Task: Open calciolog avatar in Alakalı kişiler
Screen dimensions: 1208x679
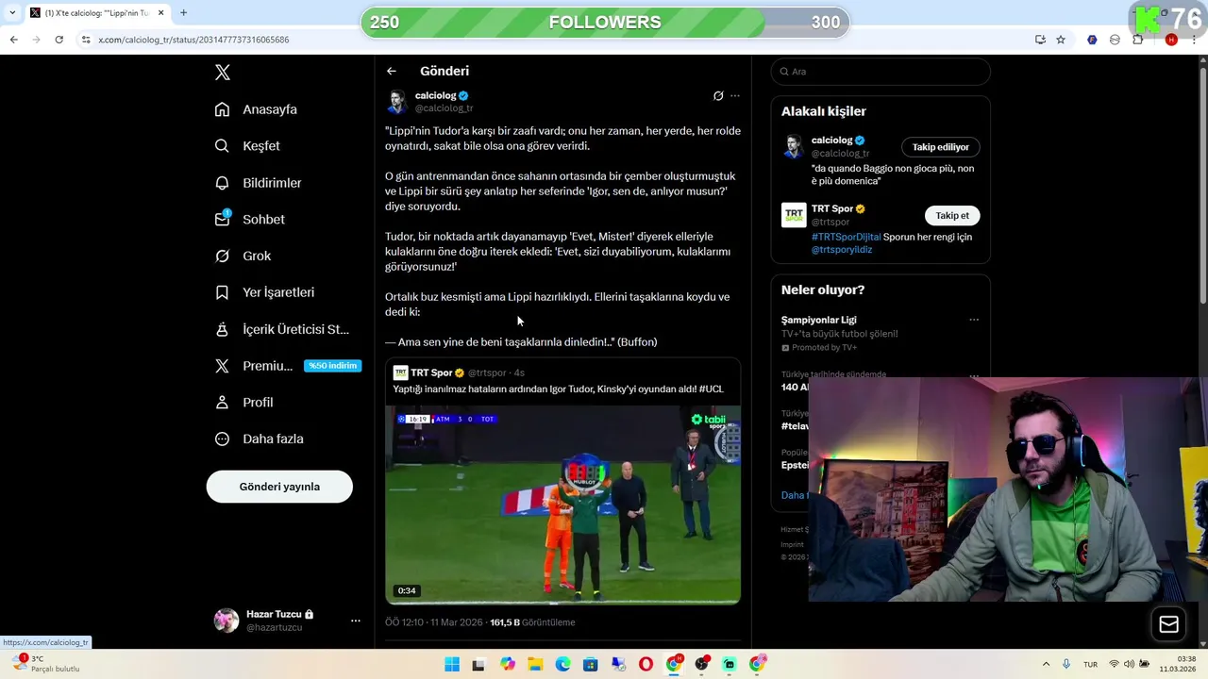Action: tap(794, 146)
